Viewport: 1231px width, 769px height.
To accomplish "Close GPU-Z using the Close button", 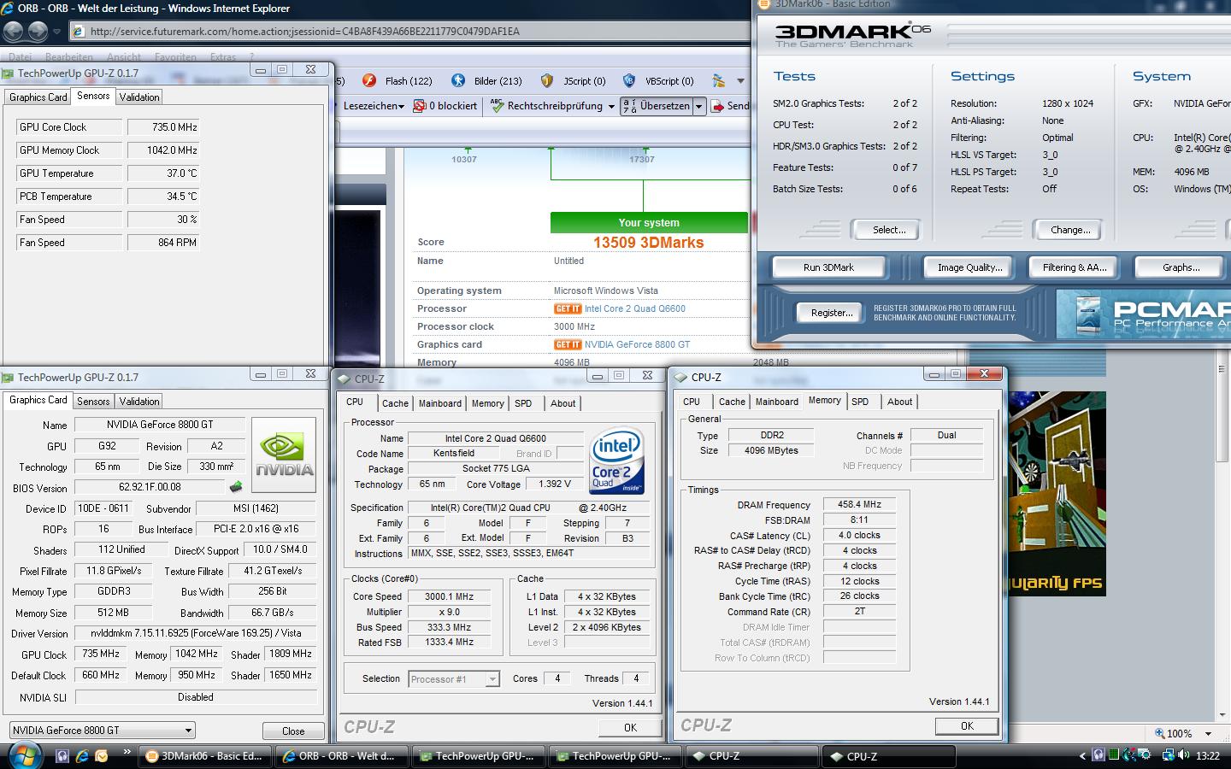I will pyautogui.click(x=293, y=731).
